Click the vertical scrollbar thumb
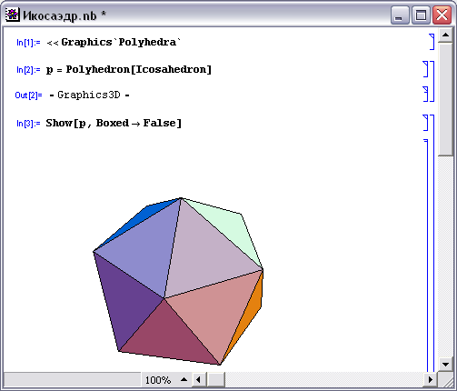457x391 pixels. [445, 99]
